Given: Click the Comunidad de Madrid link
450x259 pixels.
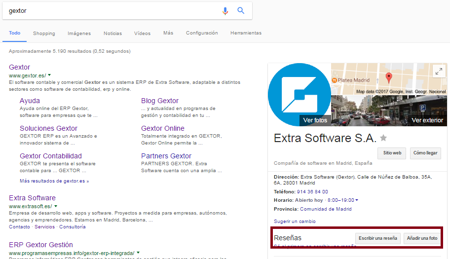Looking at the screenshot, I should tap(326, 209).
